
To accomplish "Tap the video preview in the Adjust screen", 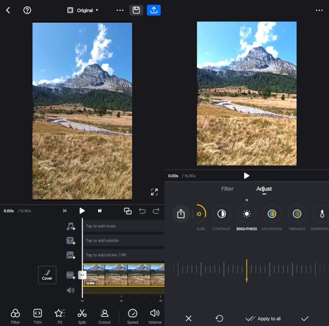I will [x=246, y=93].
